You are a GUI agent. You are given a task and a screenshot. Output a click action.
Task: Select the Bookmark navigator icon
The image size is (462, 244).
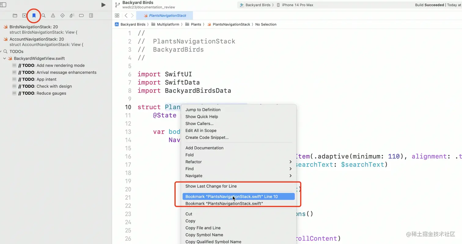click(x=34, y=16)
